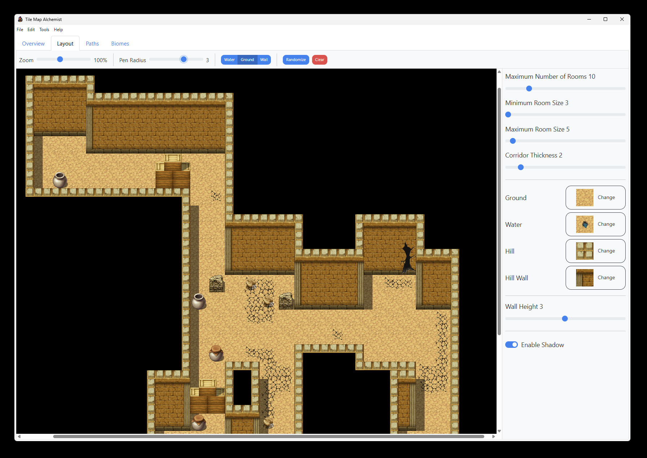
Task: Click the vertical scrollbar up arrow
Action: pos(499,72)
